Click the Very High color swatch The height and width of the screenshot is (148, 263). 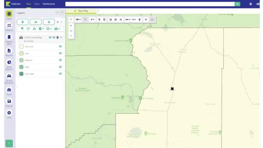[x=21, y=74]
